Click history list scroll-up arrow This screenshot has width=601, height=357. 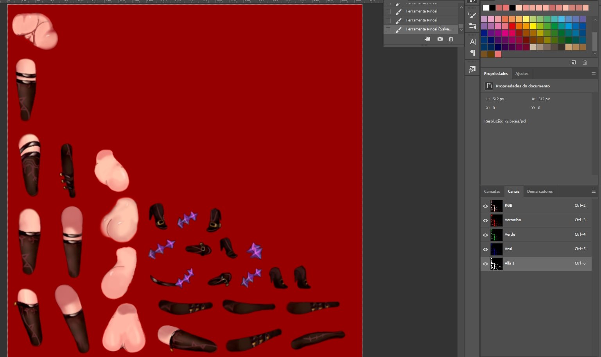[461, 7]
